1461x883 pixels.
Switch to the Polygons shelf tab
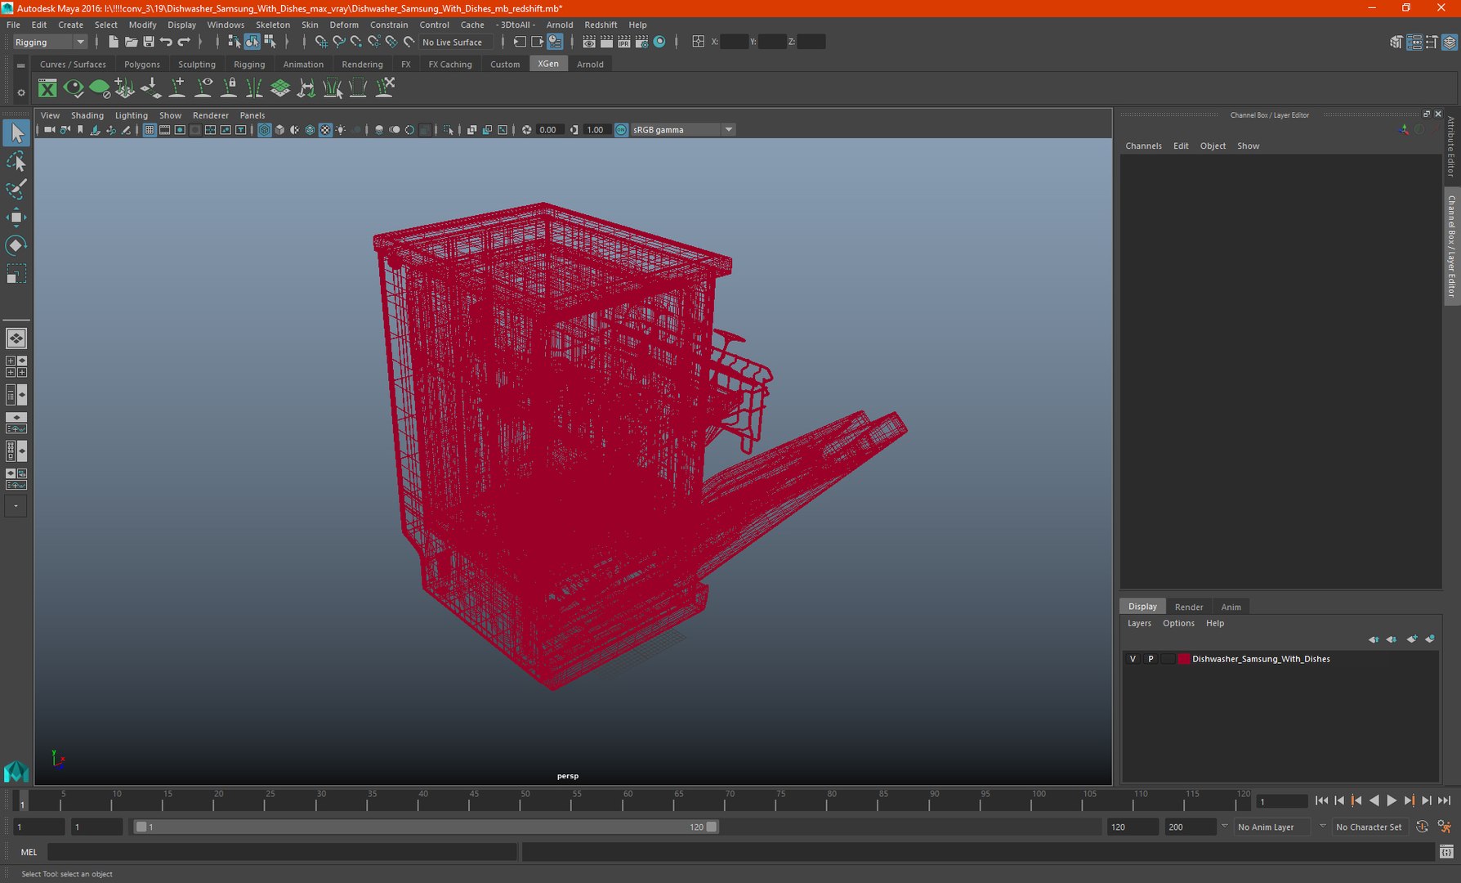[142, 65]
